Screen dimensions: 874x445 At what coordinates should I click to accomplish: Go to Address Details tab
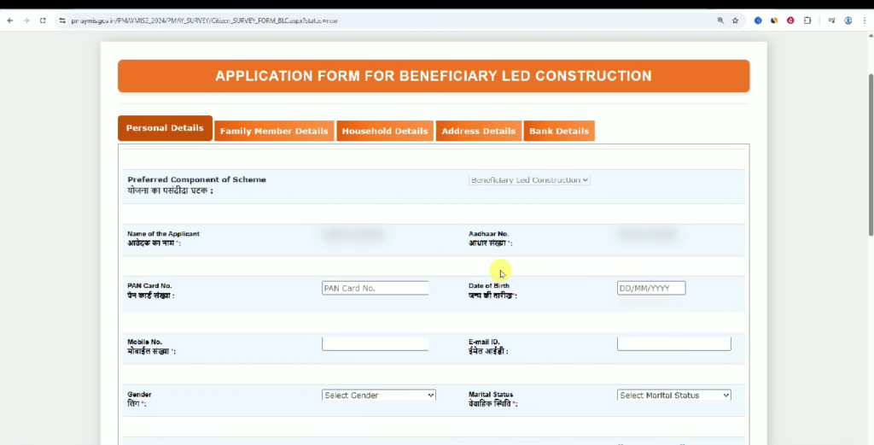click(x=478, y=131)
